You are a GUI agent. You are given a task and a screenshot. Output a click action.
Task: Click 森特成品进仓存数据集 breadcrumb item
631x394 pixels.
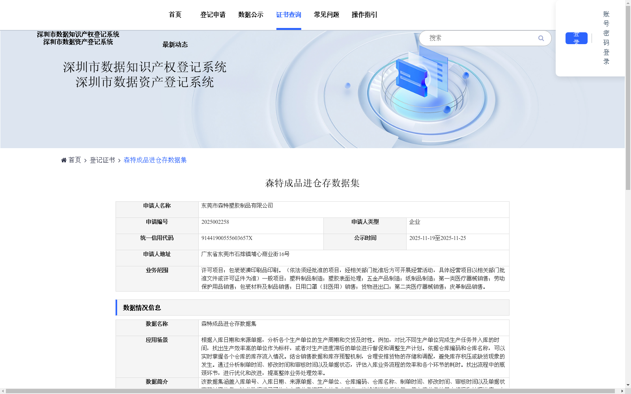(155, 160)
